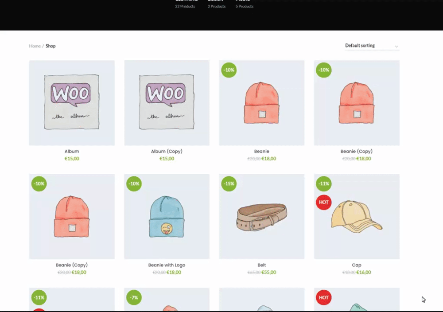
Task: Click the €55,00 Belt sale price
Action: [x=269, y=273]
